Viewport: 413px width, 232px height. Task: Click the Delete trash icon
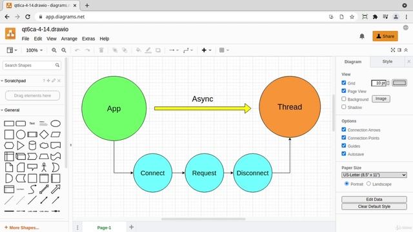(x=101, y=50)
